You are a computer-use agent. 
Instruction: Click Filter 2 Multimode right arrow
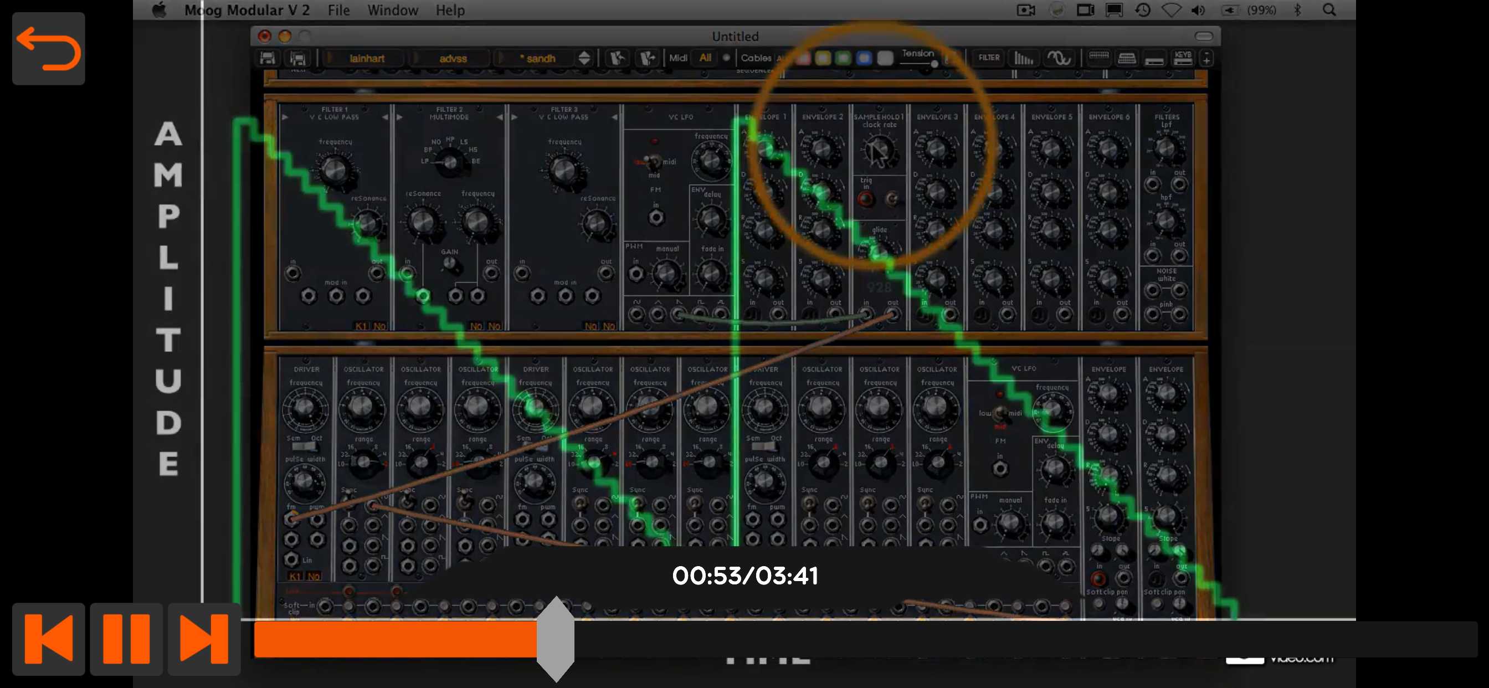point(500,117)
